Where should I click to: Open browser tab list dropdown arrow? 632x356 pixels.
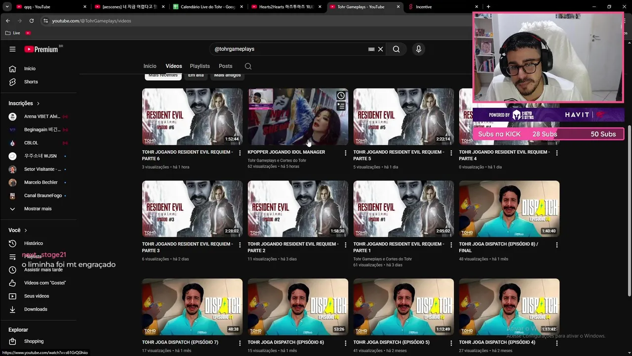(x=7, y=7)
